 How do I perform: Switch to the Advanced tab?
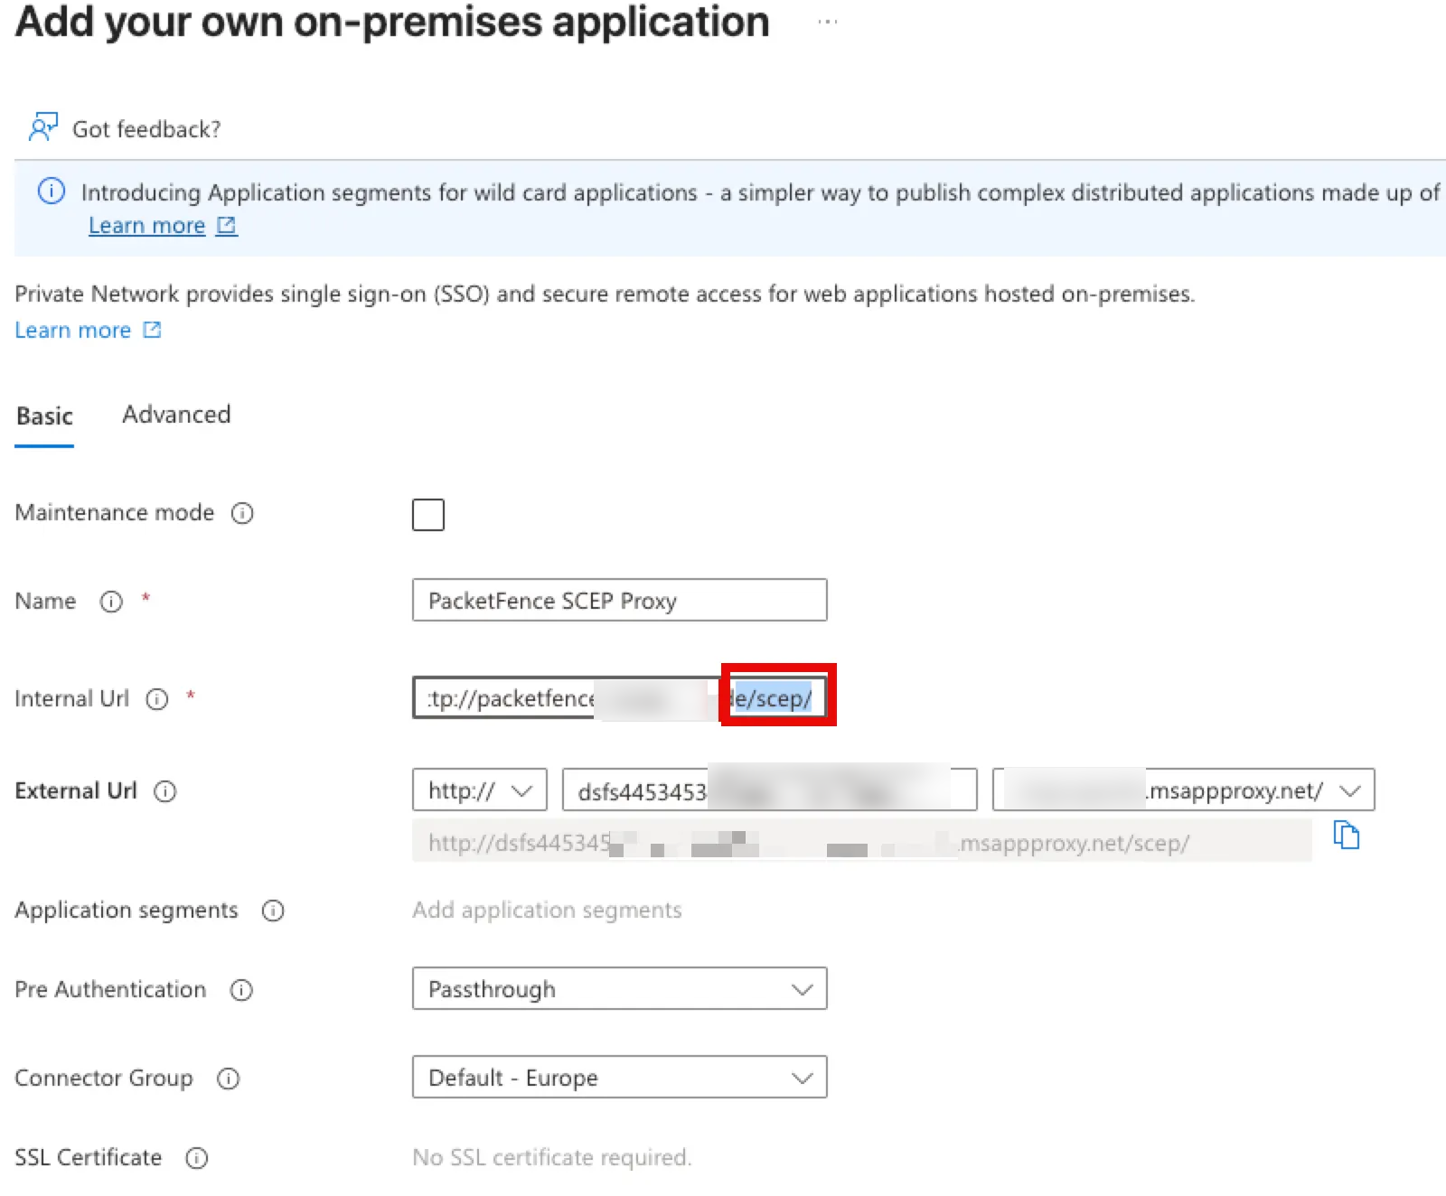[175, 415]
